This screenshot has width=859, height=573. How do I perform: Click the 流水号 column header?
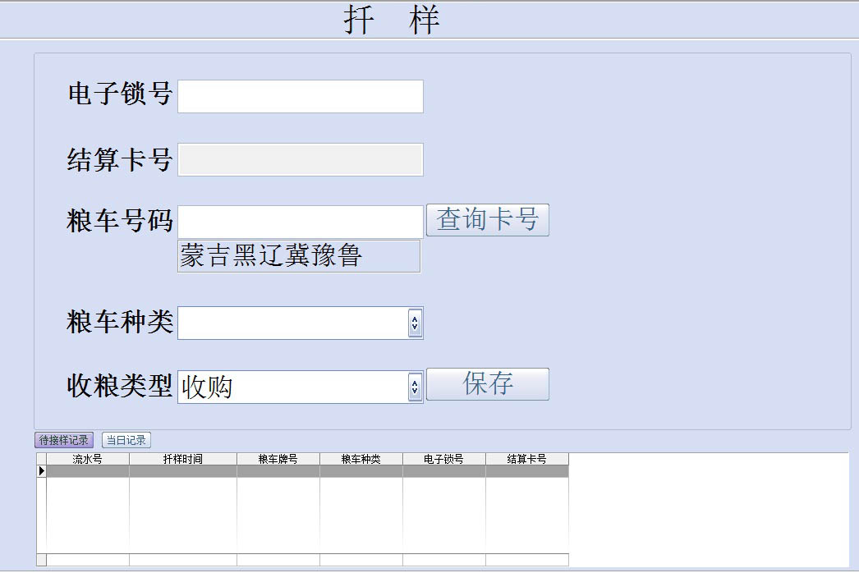click(87, 459)
